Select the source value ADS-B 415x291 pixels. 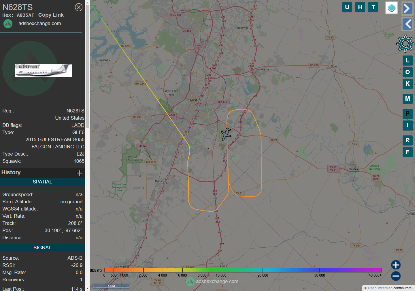pyautogui.click(x=75, y=258)
